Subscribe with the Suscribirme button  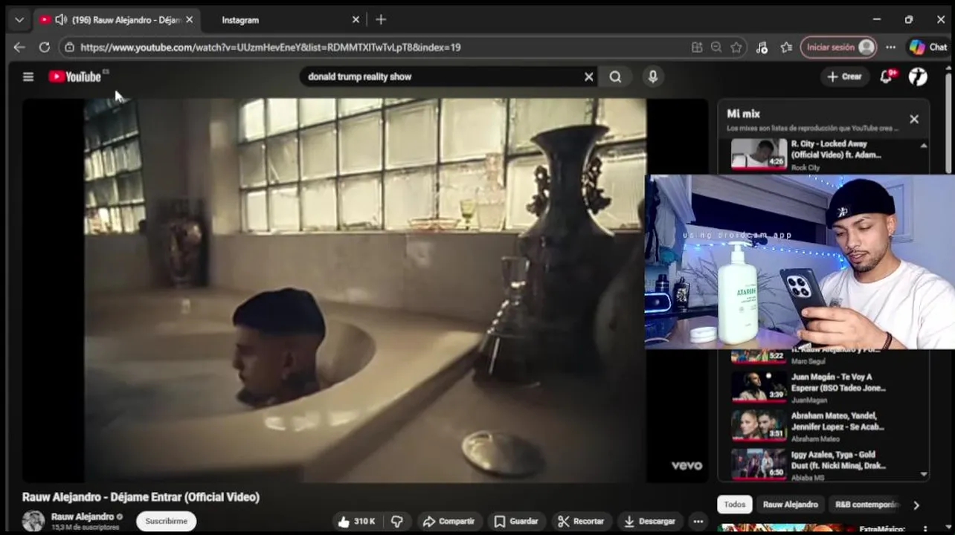tap(166, 522)
